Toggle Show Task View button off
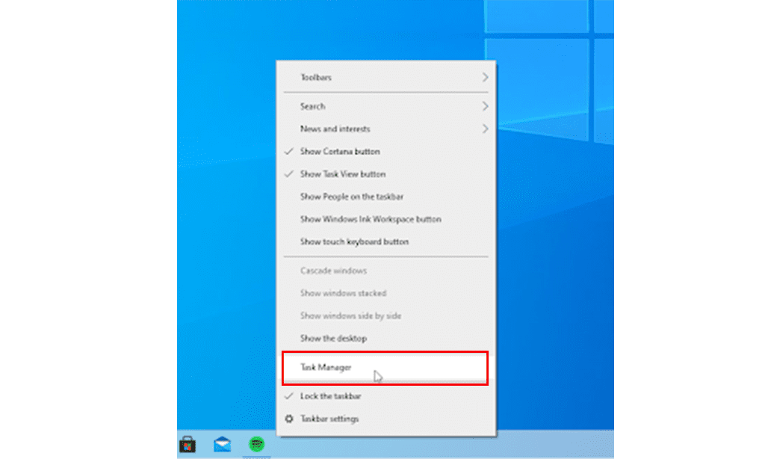 pyautogui.click(x=342, y=174)
